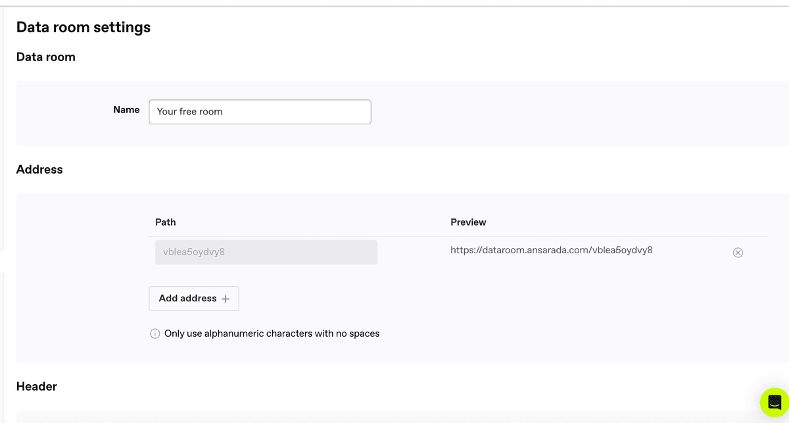Click the dataroom.ansarada.com preview URL
Screen dimensions: 789x423
(551, 250)
